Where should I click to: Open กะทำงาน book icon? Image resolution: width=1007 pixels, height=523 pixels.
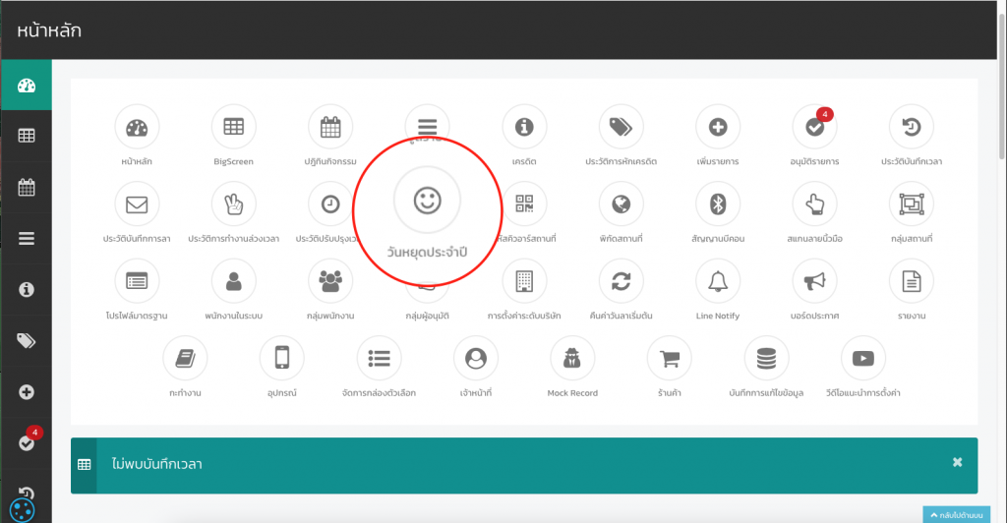coord(185,358)
